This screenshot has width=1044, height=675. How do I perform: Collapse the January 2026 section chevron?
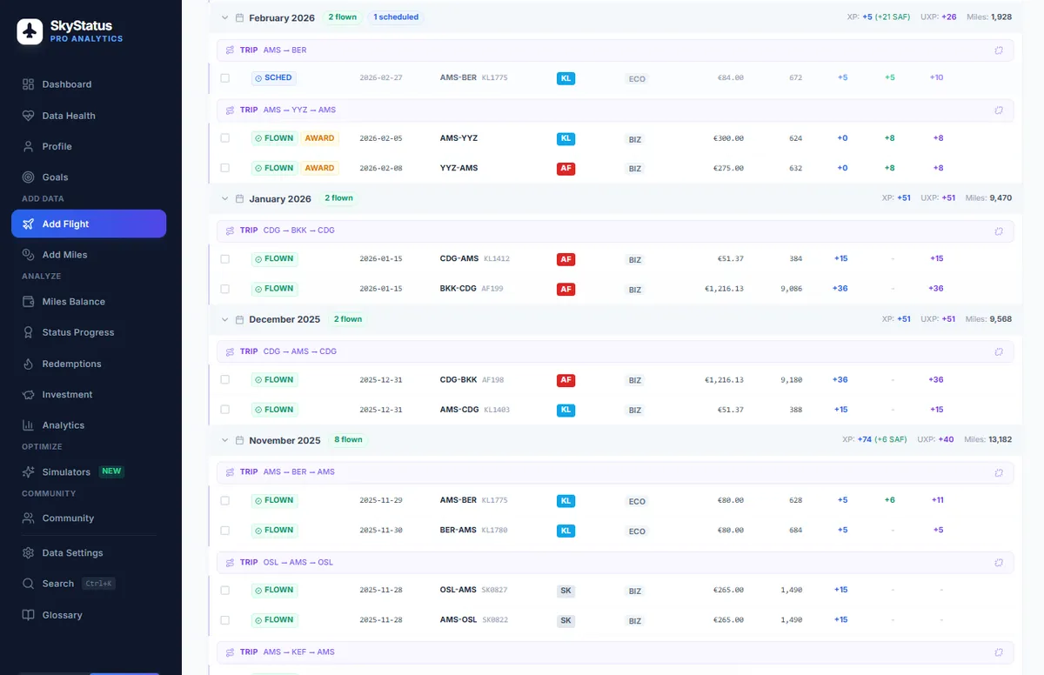pyautogui.click(x=225, y=198)
